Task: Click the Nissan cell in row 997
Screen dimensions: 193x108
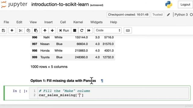Action: click(45, 44)
